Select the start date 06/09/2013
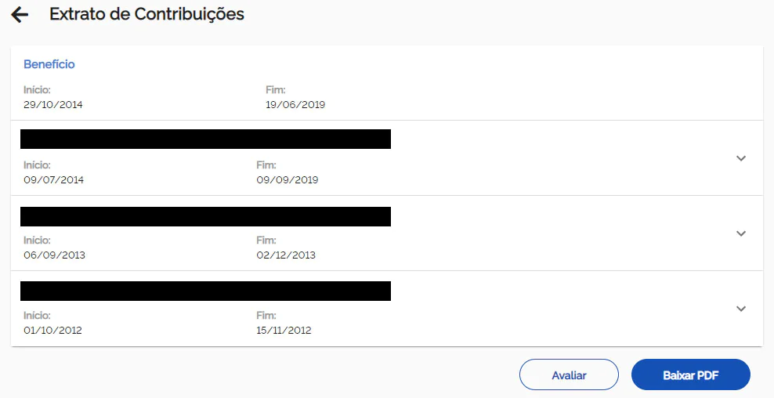The image size is (774, 398). (x=54, y=255)
